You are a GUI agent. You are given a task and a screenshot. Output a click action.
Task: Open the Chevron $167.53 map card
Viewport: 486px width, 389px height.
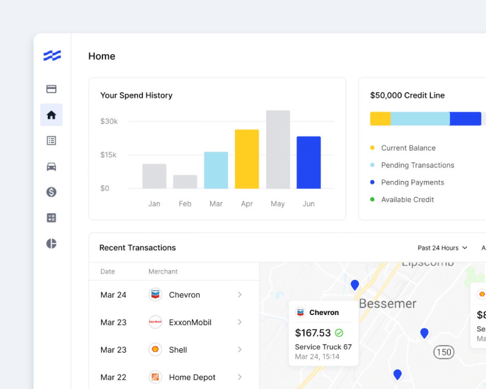point(323,333)
